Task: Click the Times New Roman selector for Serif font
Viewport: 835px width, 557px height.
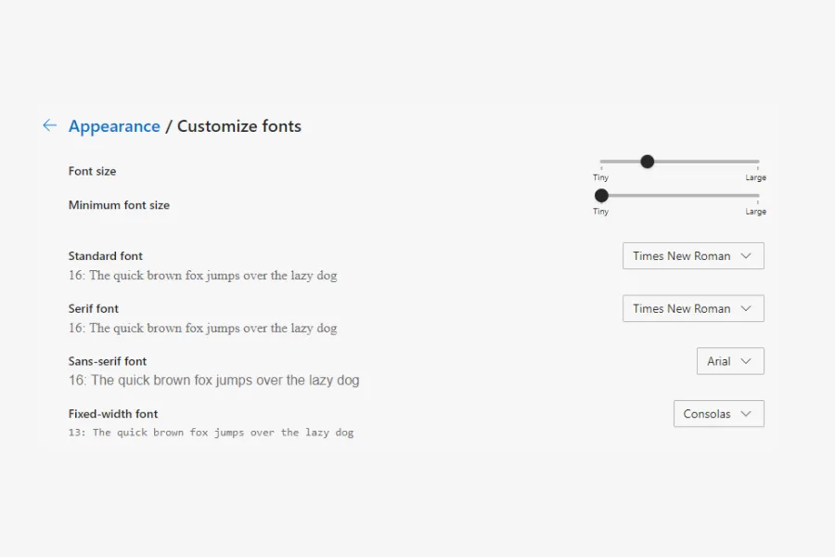Action: 693,308
